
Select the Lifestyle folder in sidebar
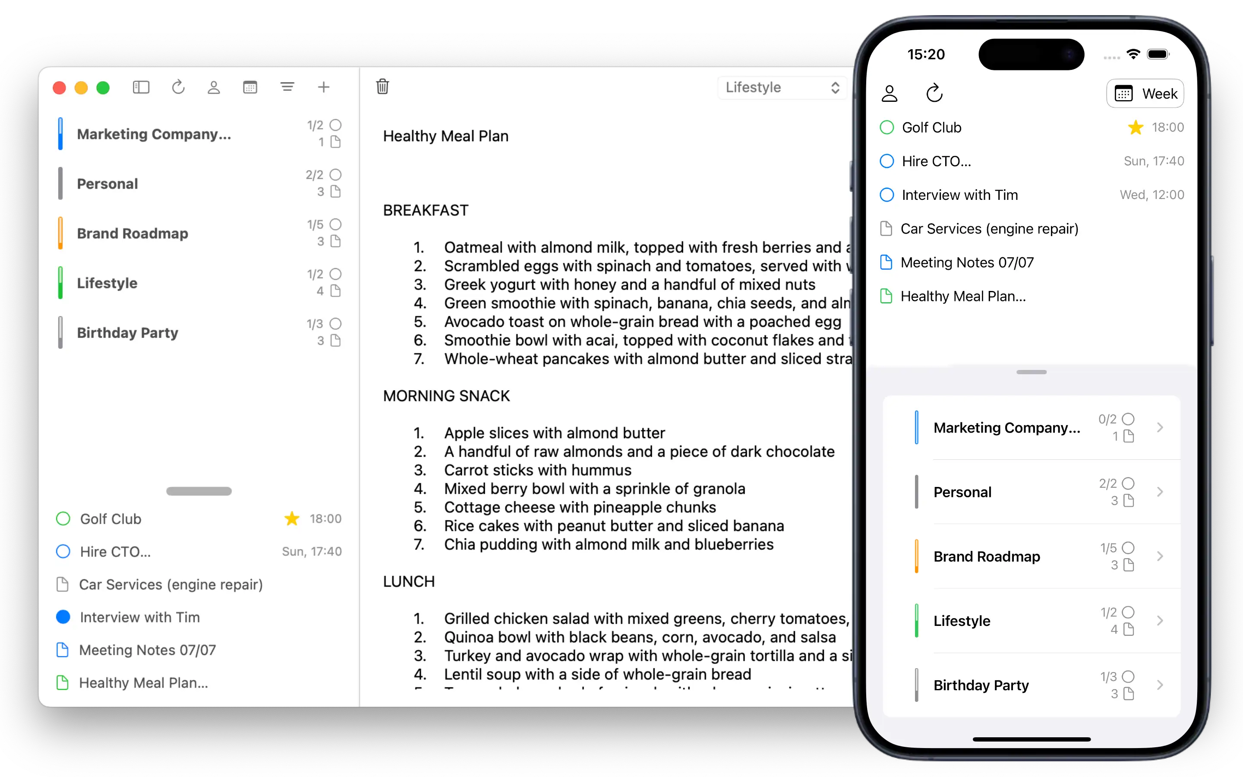point(107,283)
